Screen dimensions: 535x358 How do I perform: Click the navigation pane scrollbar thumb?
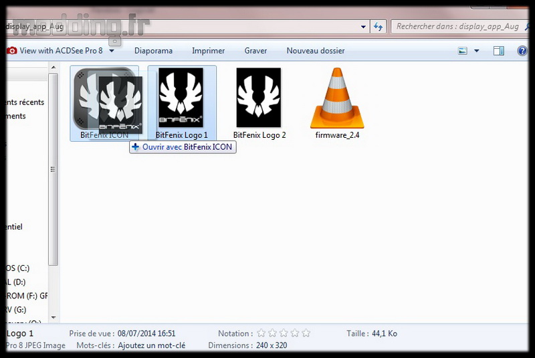click(x=53, y=169)
